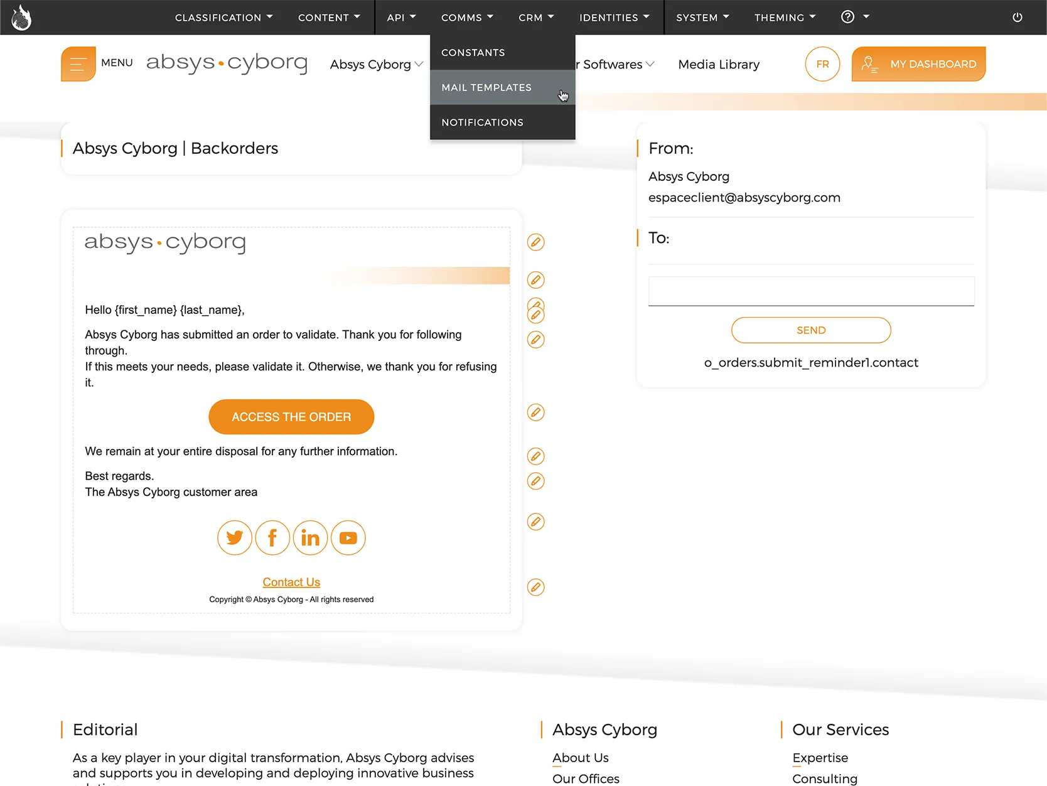Click the copyright line in the email footer
1047x786 pixels.
(291, 600)
